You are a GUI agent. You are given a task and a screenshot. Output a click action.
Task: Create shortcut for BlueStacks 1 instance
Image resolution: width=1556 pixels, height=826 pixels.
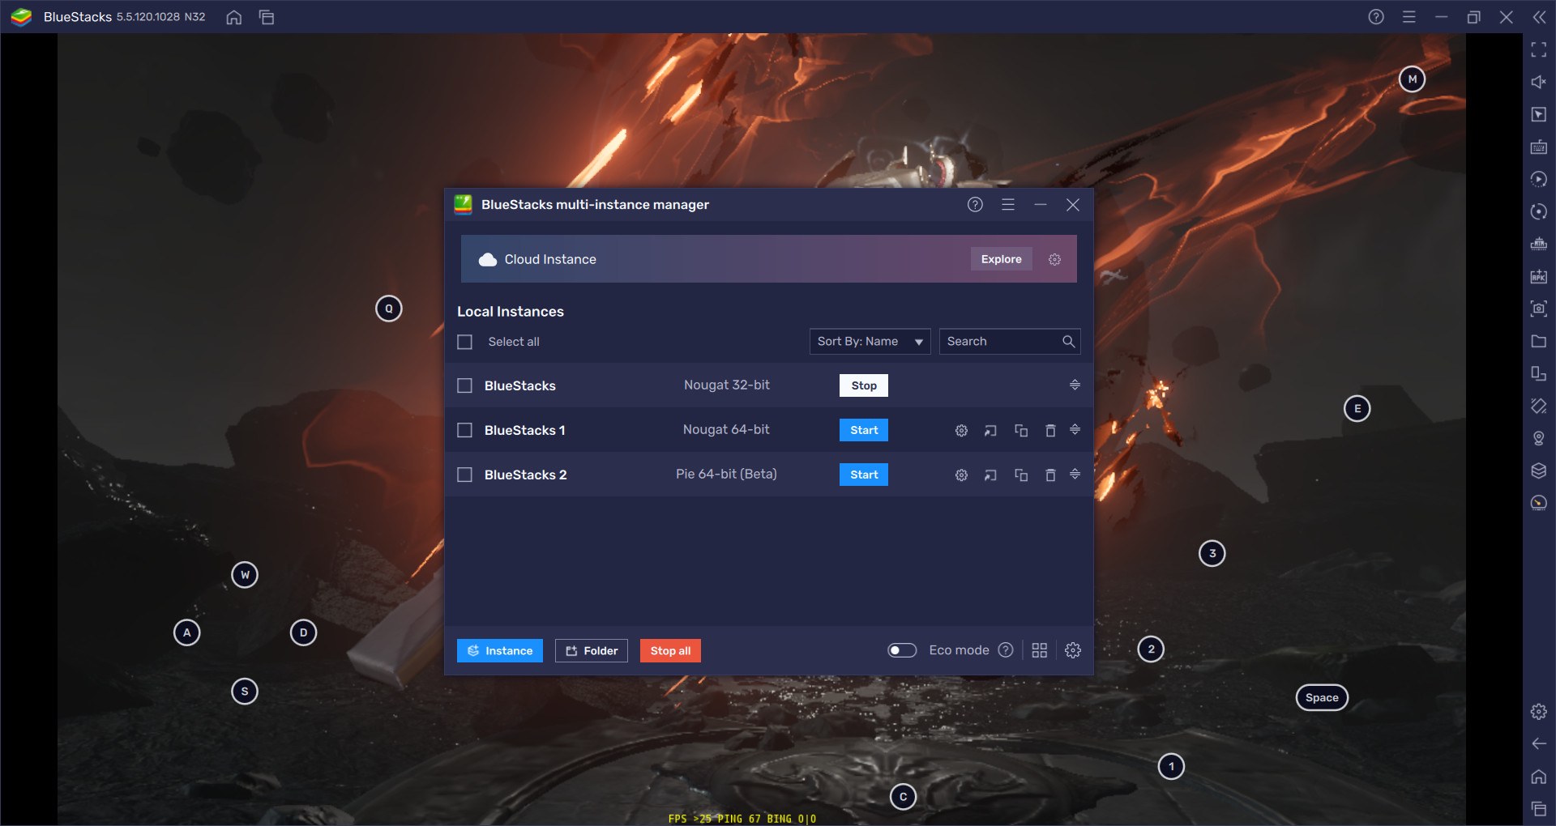[990, 431]
